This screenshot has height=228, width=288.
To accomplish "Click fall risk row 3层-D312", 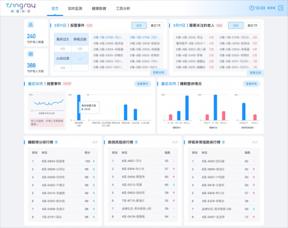I will click(143, 185).
